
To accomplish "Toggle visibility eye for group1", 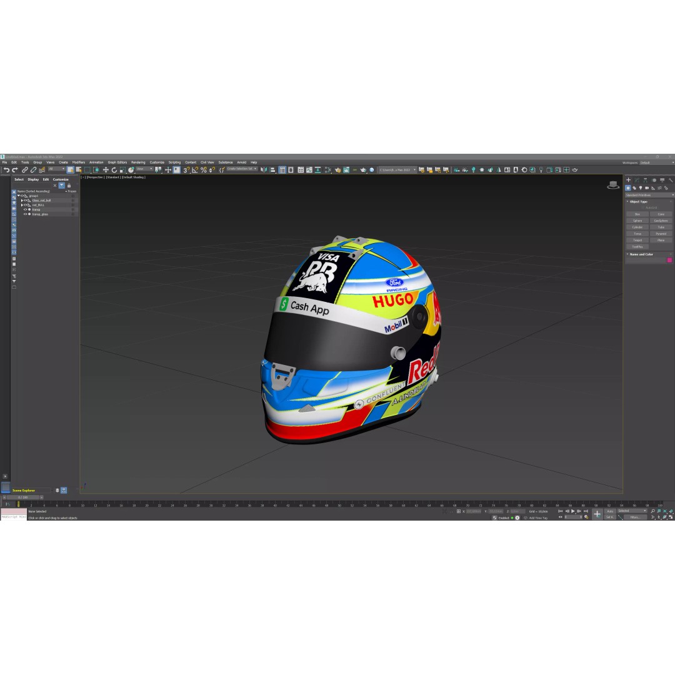I will (22, 196).
